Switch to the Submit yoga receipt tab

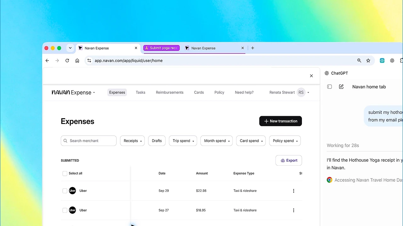162,48
